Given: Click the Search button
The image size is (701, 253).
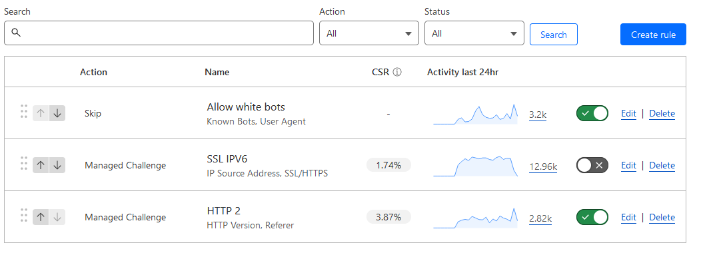Looking at the screenshot, I should [554, 35].
